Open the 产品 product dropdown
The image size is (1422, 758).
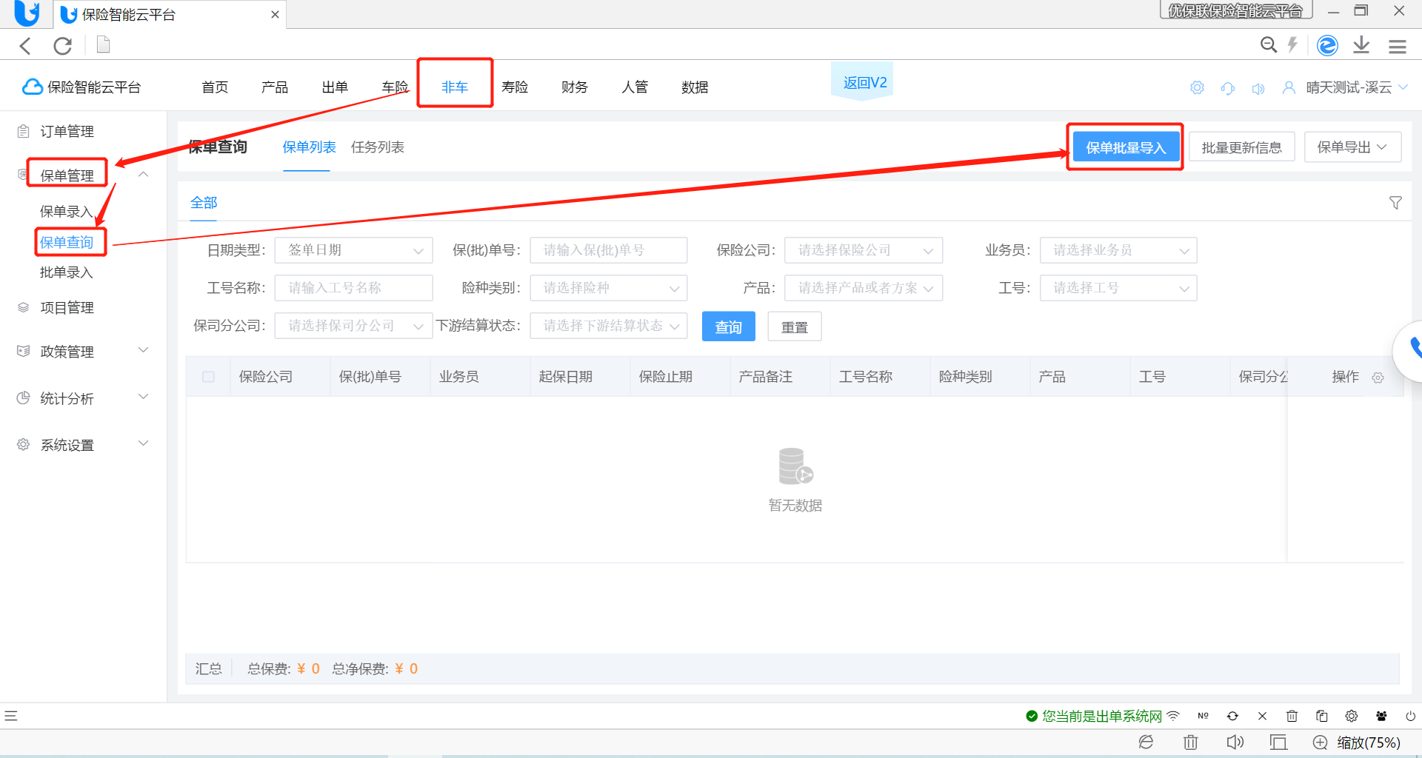click(x=864, y=288)
